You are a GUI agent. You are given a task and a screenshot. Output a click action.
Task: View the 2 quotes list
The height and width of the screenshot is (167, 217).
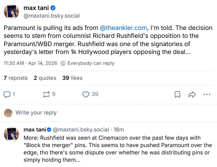[45, 78]
